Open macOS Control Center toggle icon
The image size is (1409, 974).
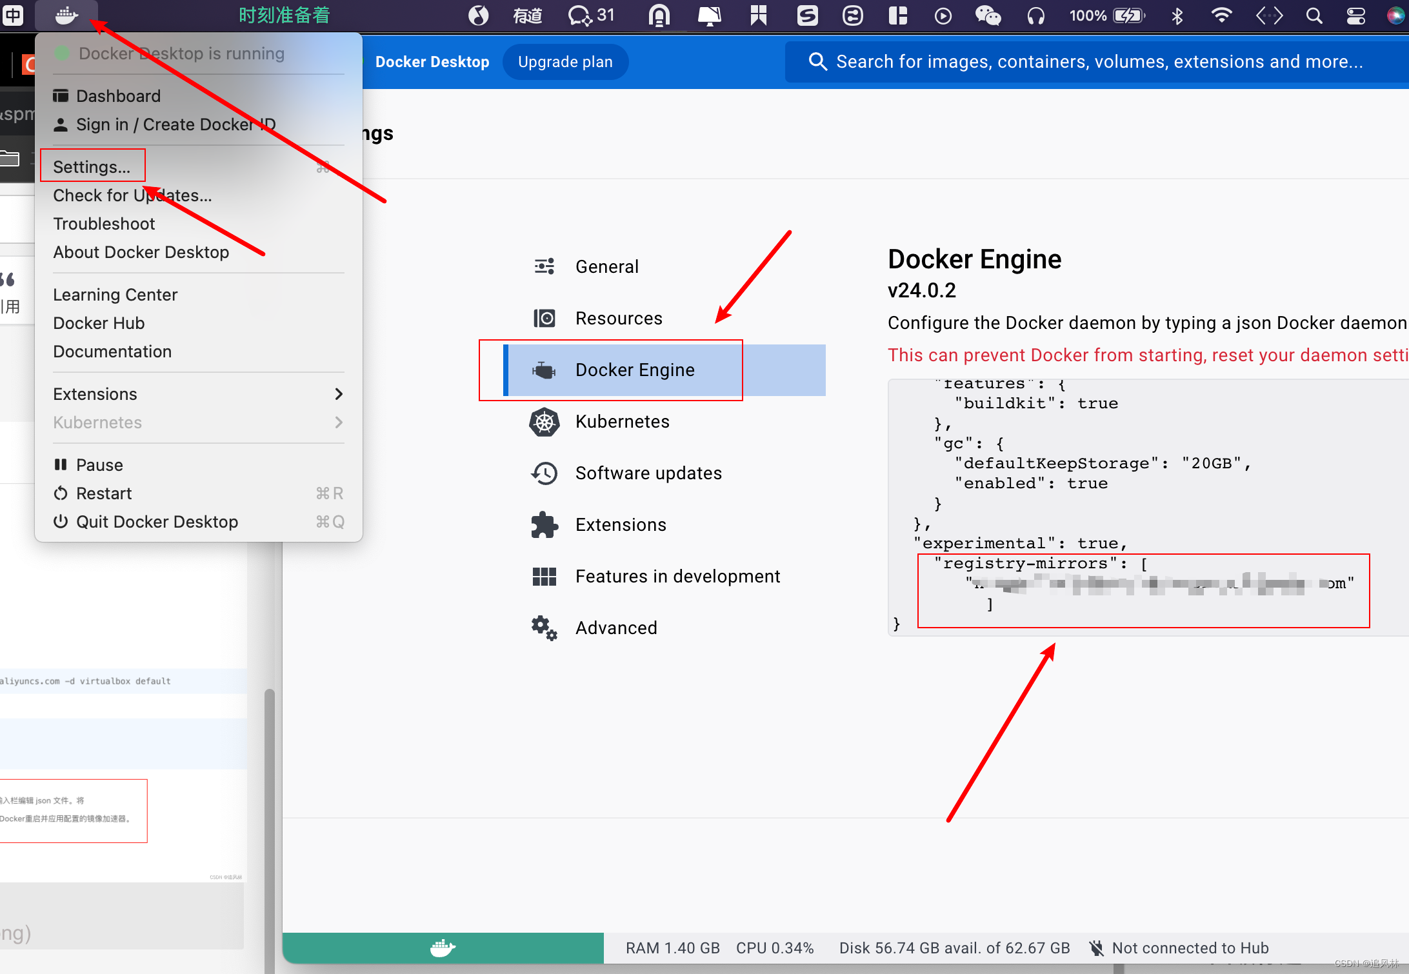coord(1355,15)
